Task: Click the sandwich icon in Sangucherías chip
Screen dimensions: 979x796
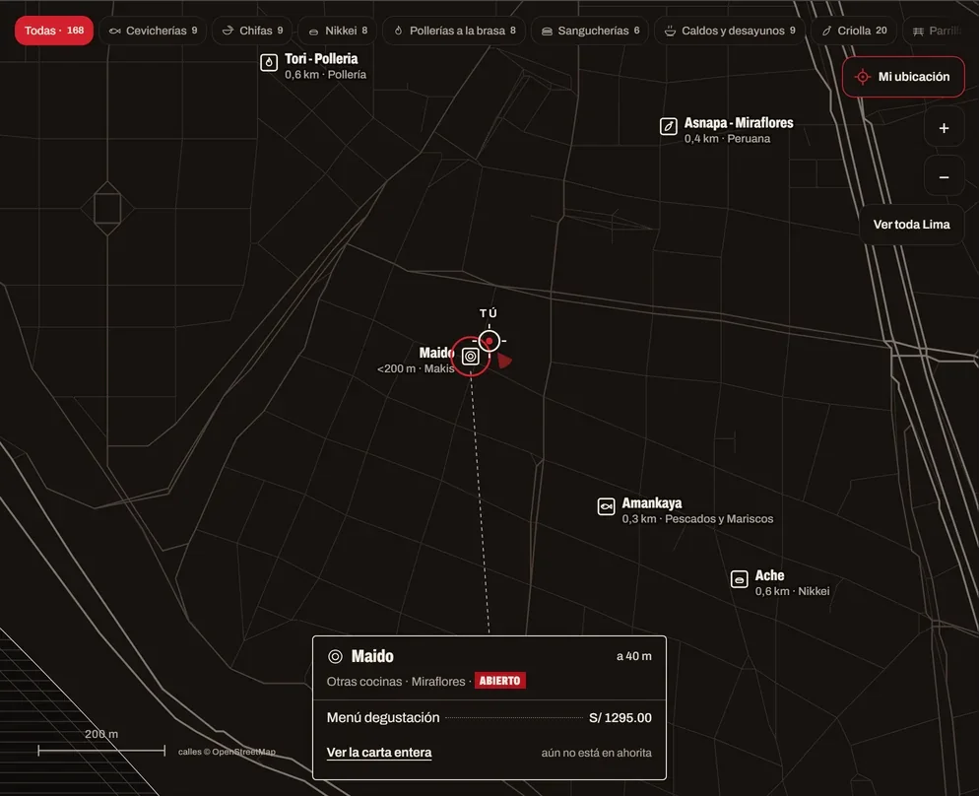Action: tap(547, 32)
